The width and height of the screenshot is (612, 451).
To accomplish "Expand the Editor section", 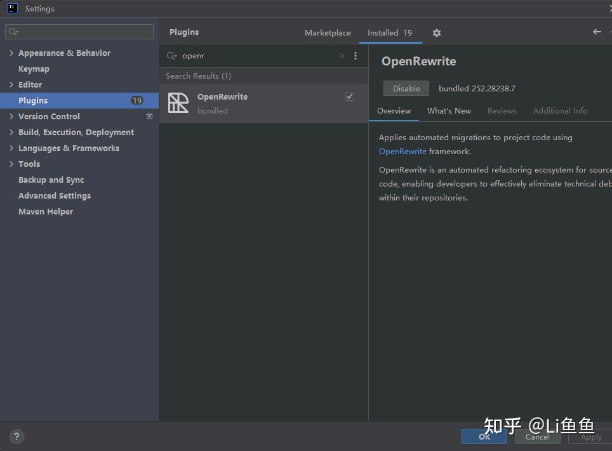I will pos(10,84).
